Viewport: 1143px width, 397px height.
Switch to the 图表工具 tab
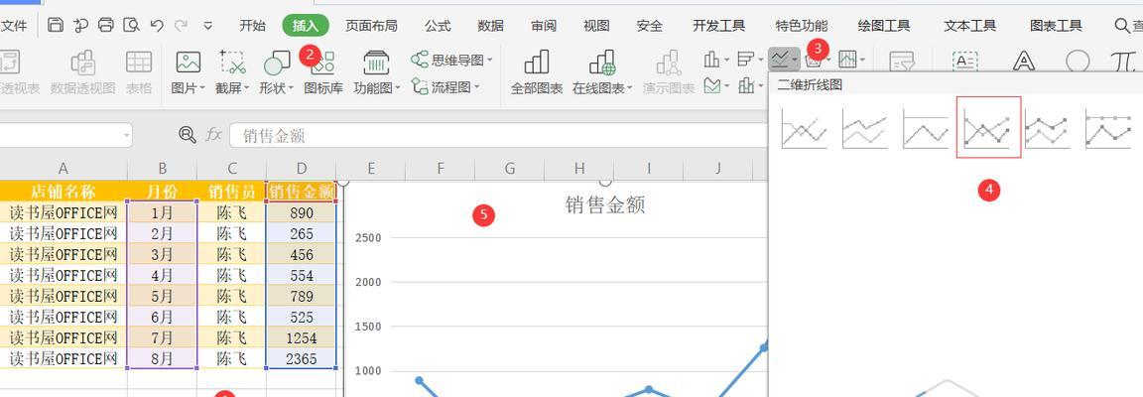coord(1056,26)
